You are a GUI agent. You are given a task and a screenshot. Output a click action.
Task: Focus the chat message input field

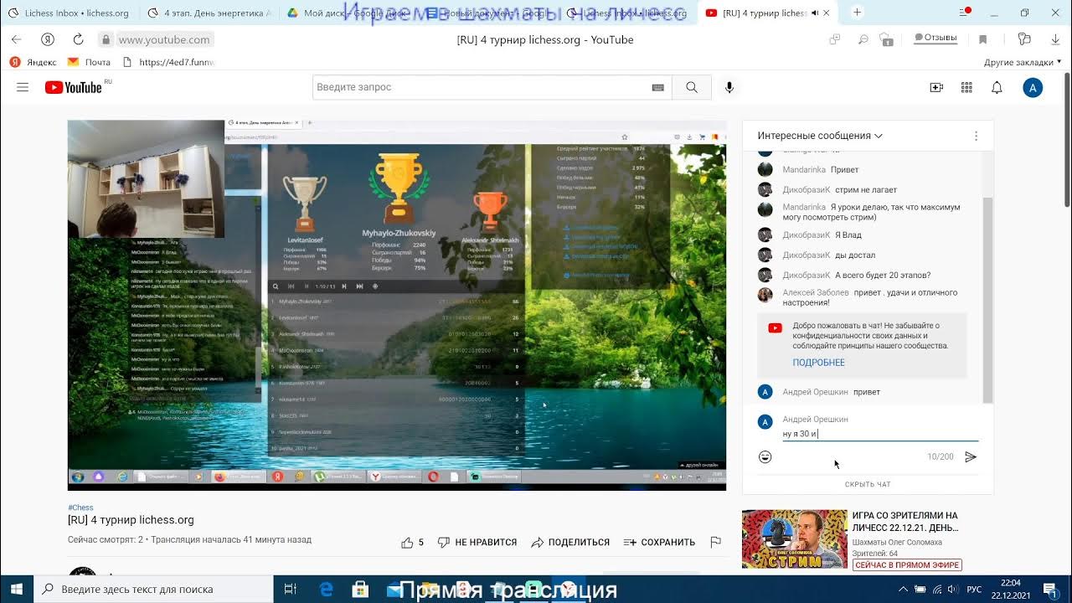[879, 434]
